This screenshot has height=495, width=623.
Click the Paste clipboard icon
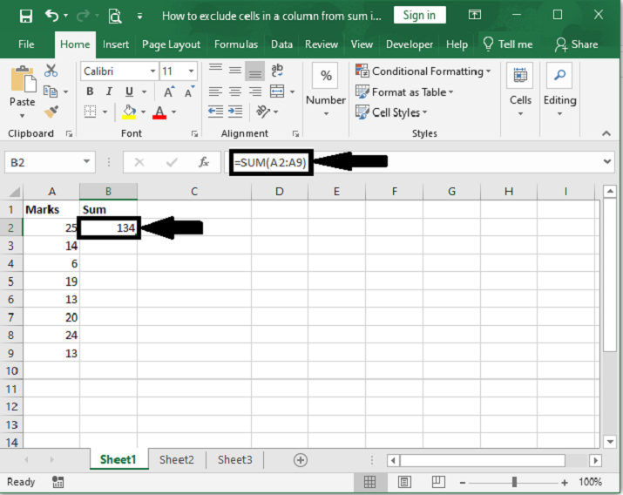23,79
